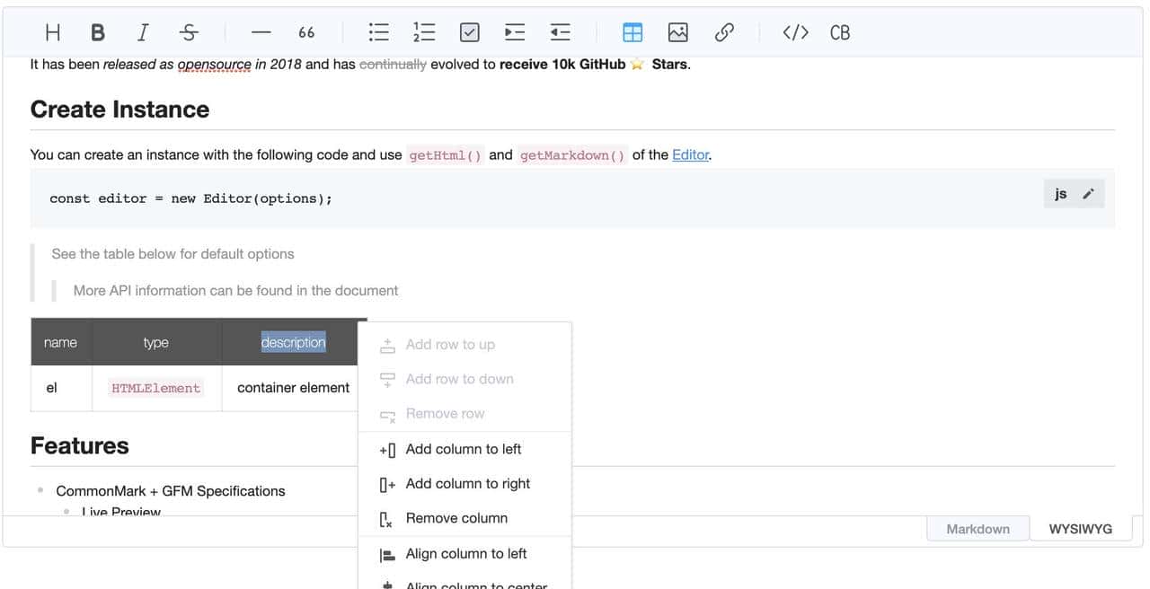The height and width of the screenshot is (589, 1150).
Task: Choose Add column to left
Action: pyautogui.click(x=464, y=449)
